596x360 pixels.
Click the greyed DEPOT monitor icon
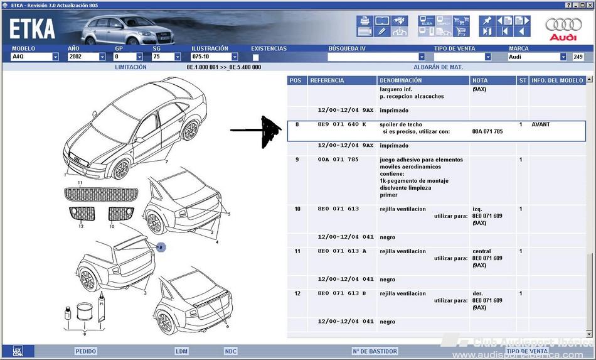point(444,21)
